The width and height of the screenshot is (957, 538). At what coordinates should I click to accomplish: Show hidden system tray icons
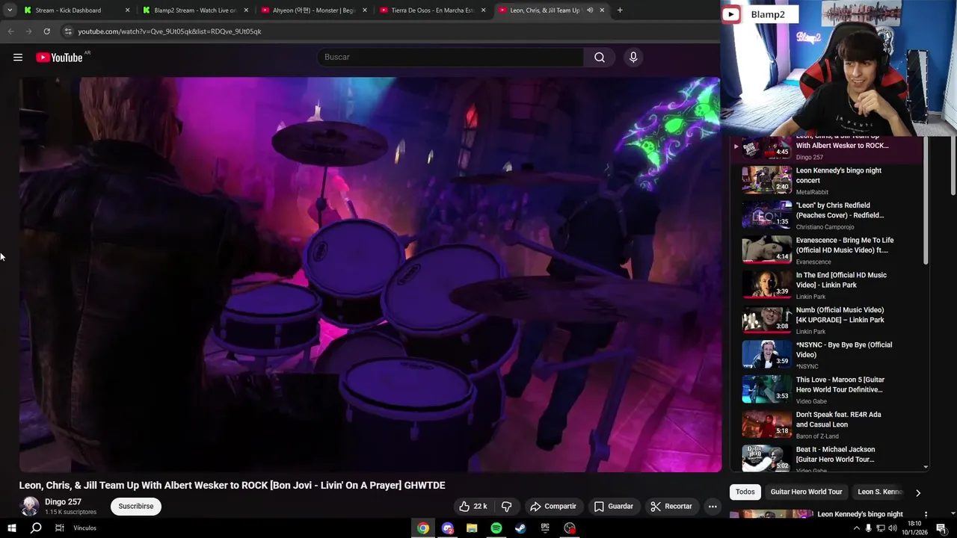(856, 528)
